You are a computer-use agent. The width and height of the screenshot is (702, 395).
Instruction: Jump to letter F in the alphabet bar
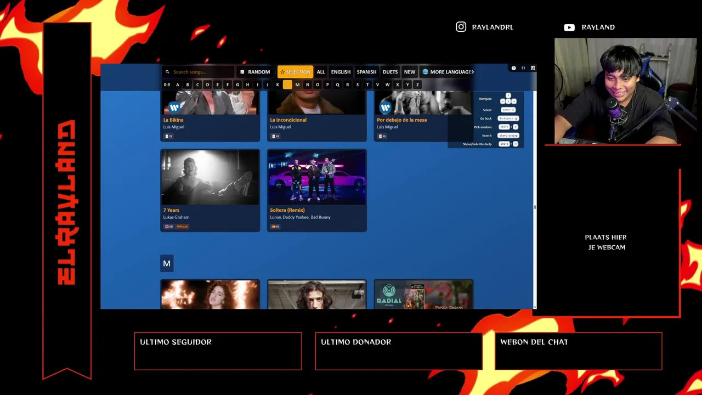227,85
